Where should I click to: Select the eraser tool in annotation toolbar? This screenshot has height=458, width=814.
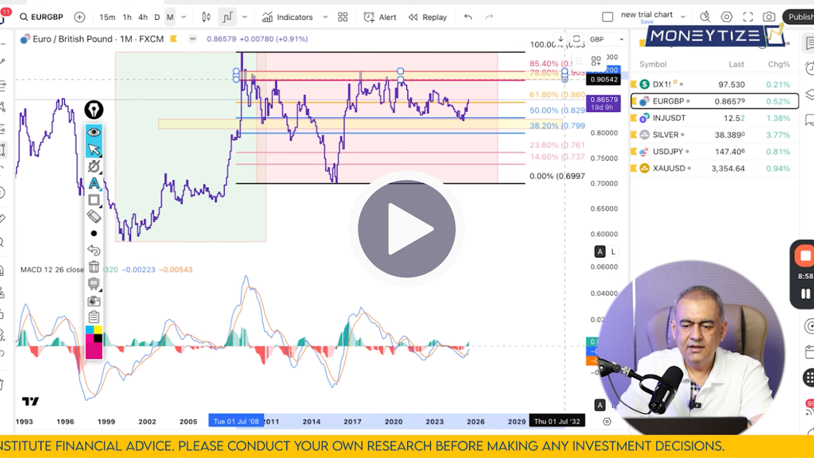[x=94, y=217]
